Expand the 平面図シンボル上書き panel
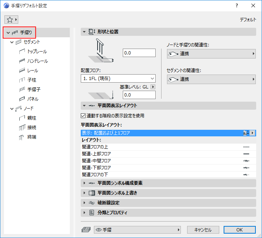The height and width of the screenshot is (238, 262). 84,193
